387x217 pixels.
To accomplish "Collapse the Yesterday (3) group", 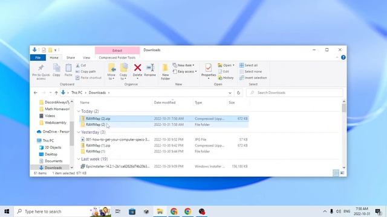I will point(79,133).
